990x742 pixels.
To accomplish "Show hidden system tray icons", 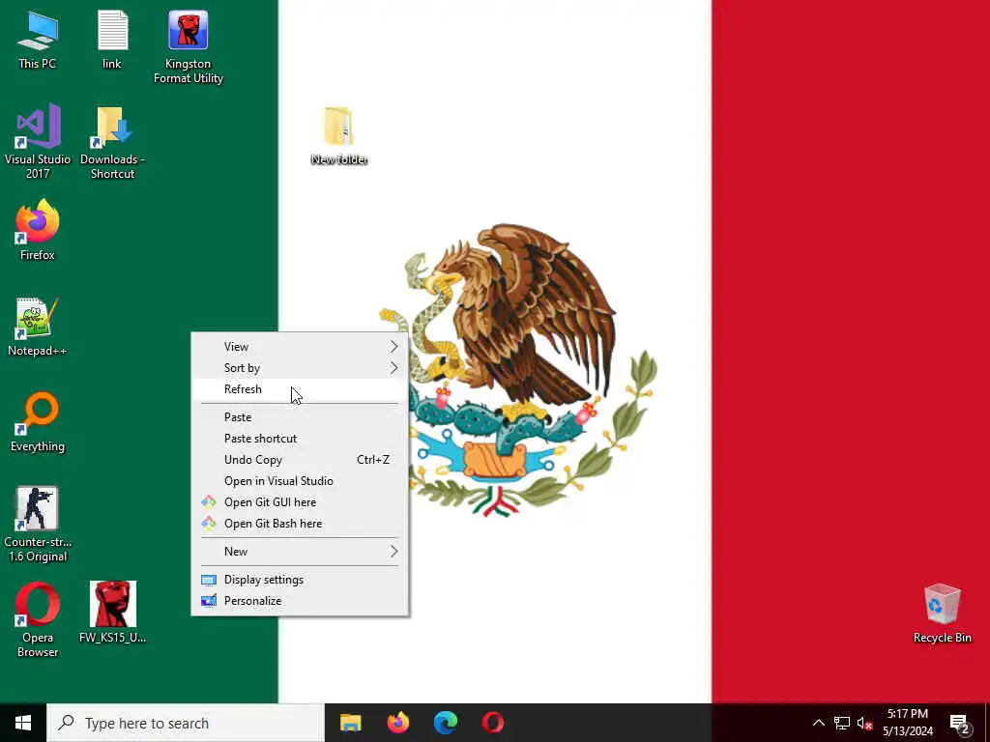I will pyautogui.click(x=818, y=723).
